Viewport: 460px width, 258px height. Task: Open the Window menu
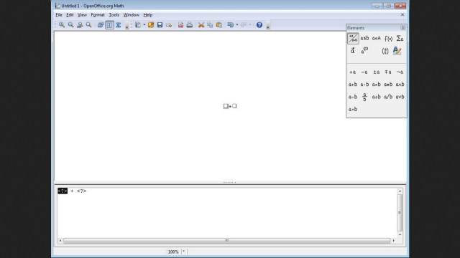click(131, 15)
